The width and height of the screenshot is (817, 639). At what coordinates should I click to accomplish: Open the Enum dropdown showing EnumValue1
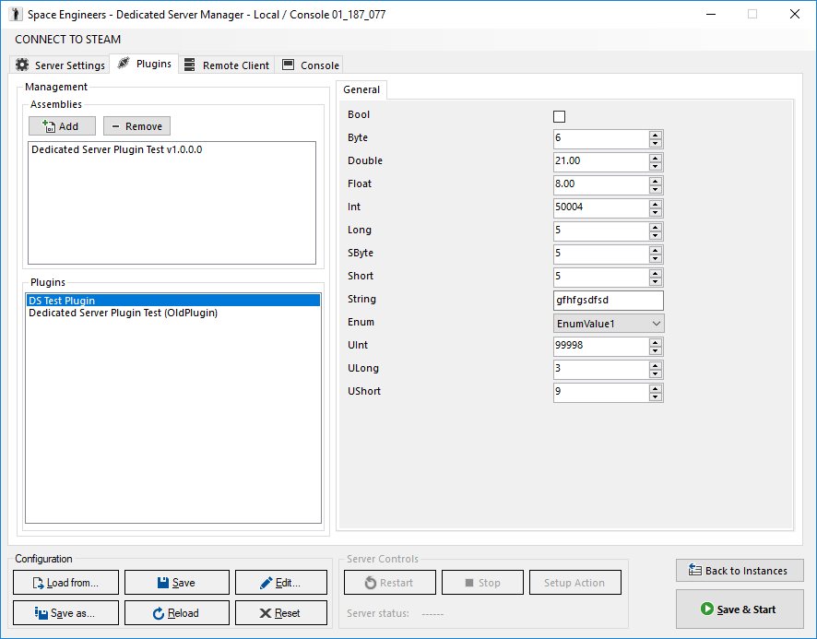[608, 323]
